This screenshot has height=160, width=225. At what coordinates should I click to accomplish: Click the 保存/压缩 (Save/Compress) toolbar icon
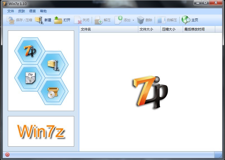(11, 20)
